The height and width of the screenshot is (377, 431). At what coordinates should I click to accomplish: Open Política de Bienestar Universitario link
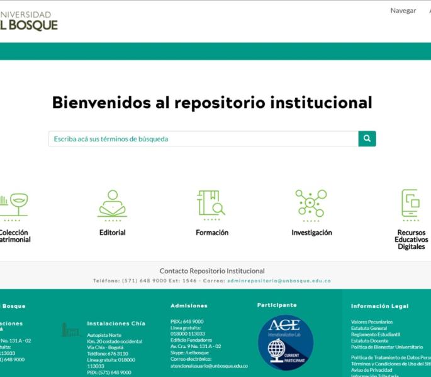pyautogui.click(x=387, y=347)
